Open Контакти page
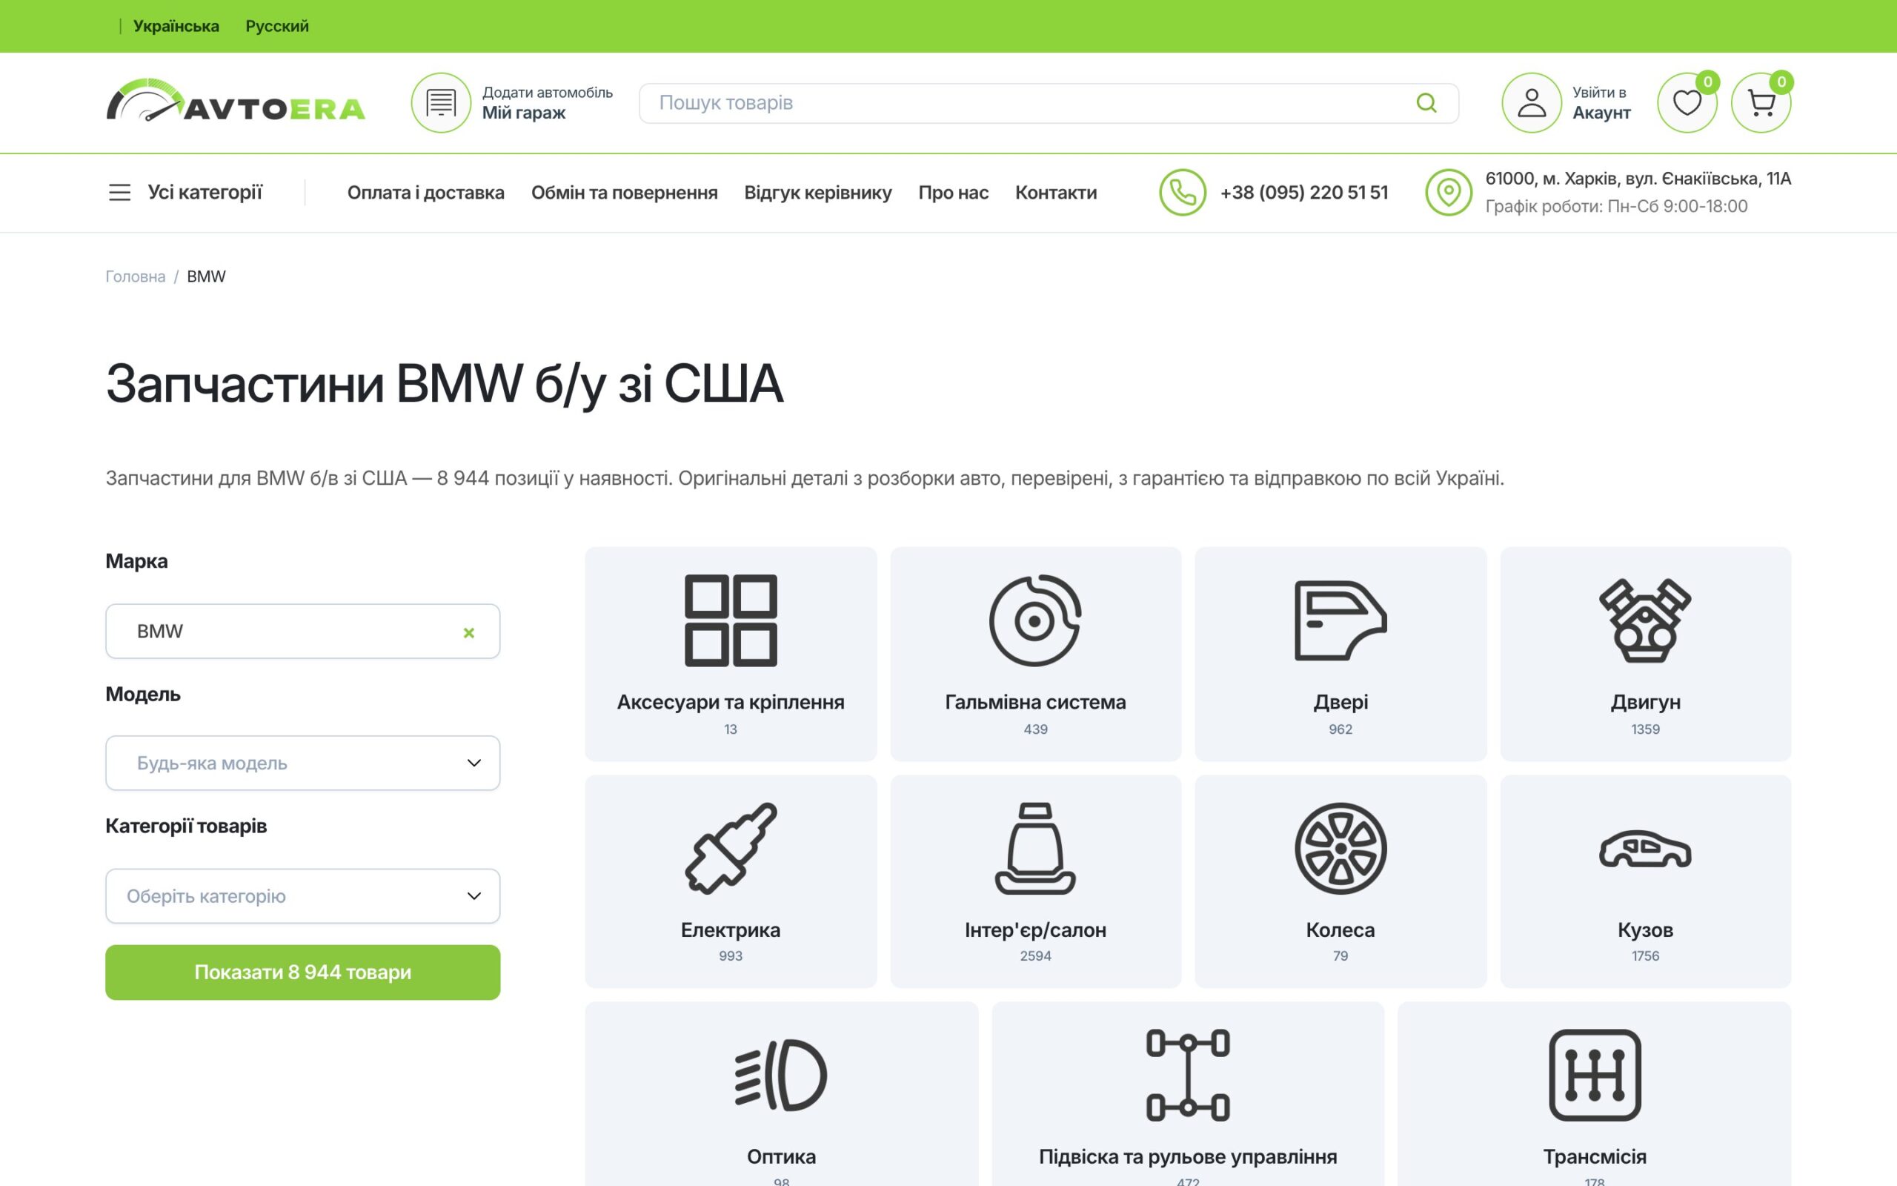This screenshot has height=1186, width=1897. (x=1056, y=193)
